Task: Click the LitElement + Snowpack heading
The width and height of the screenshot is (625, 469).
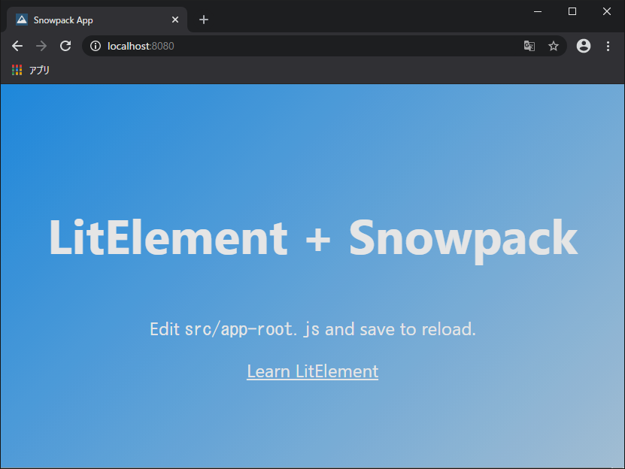Action: click(x=314, y=238)
